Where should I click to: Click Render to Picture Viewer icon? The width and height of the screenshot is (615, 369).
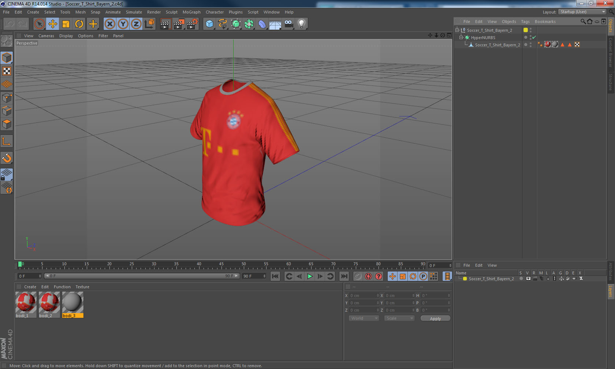(179, 24)
